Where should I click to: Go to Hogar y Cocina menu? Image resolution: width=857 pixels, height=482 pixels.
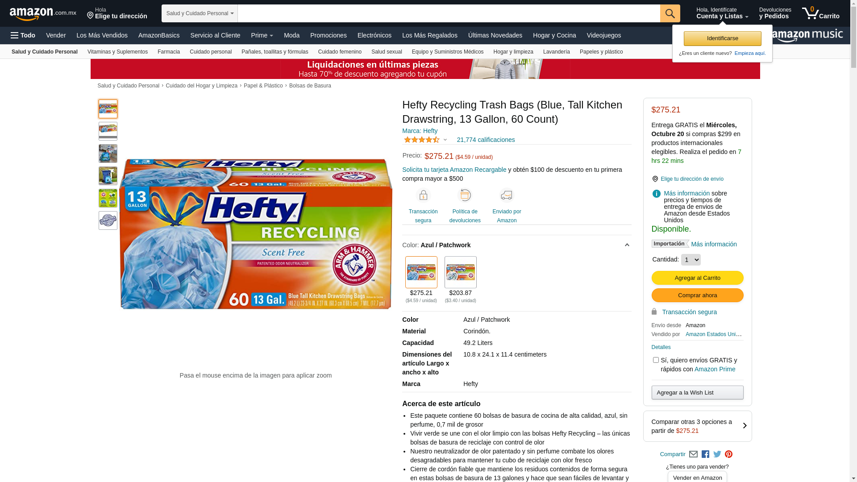[554, 35]
